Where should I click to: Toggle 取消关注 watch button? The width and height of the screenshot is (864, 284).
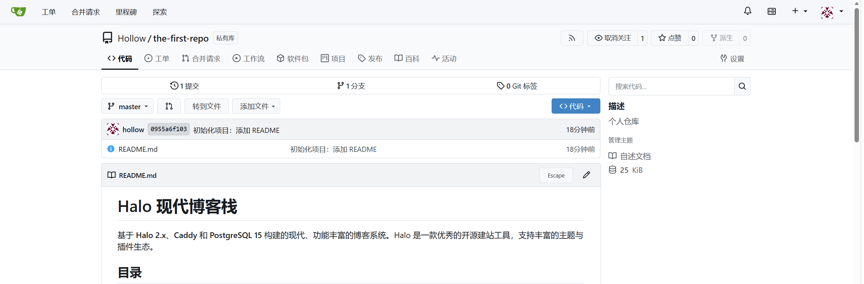tap(613, 38)
